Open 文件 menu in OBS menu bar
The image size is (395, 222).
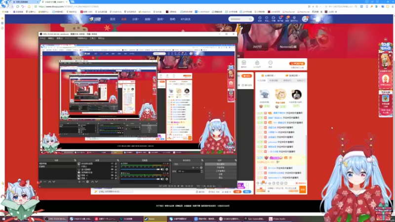point(42,38)
